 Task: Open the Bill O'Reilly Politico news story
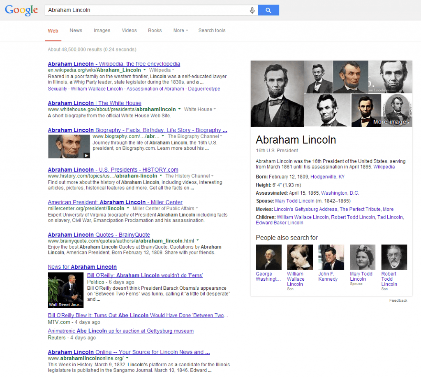145,275
